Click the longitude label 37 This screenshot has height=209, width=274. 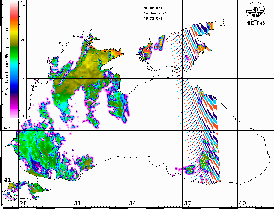(187, 203)
